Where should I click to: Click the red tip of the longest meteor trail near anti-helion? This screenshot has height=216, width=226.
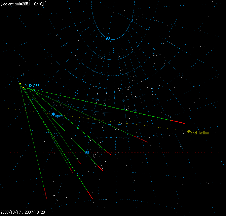point(178,122)
